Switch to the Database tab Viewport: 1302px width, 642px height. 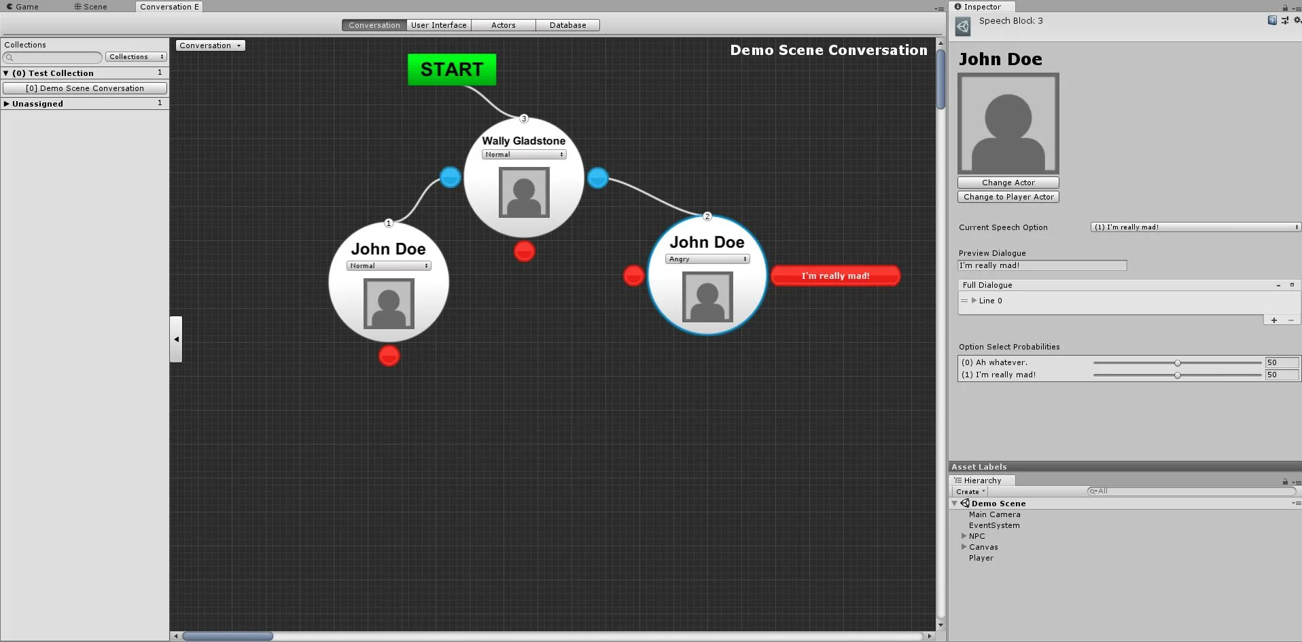coord(568,24)
